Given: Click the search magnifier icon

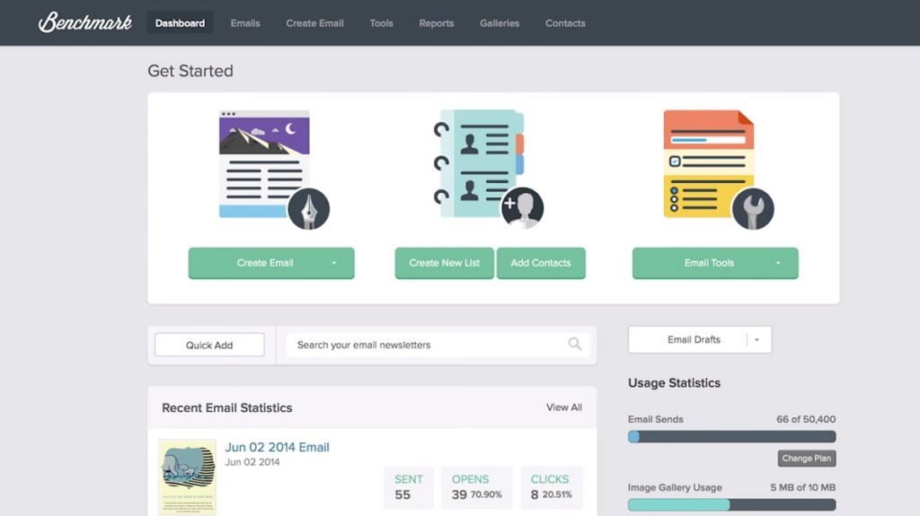Looking at the screenshot, I should [x=575, y=345].
